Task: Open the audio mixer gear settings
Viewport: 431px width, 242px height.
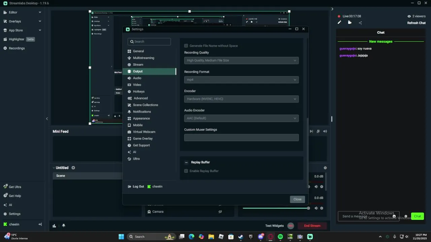Action: 325,168
